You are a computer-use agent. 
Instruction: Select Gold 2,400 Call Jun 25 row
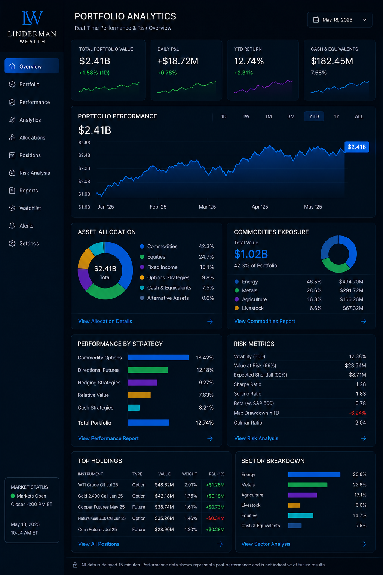(x=151, y=496)
